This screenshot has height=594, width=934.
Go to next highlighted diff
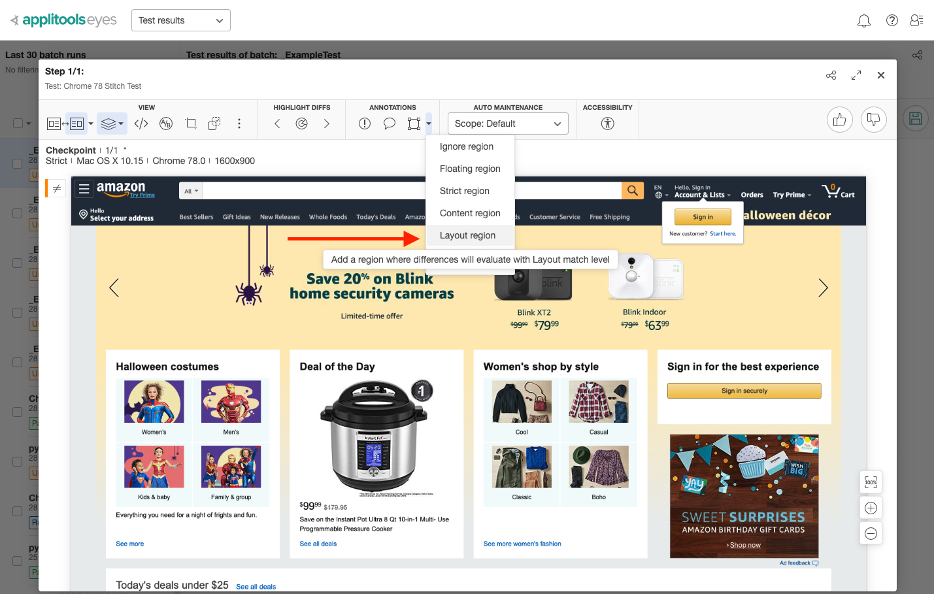[x=326, y=124]
